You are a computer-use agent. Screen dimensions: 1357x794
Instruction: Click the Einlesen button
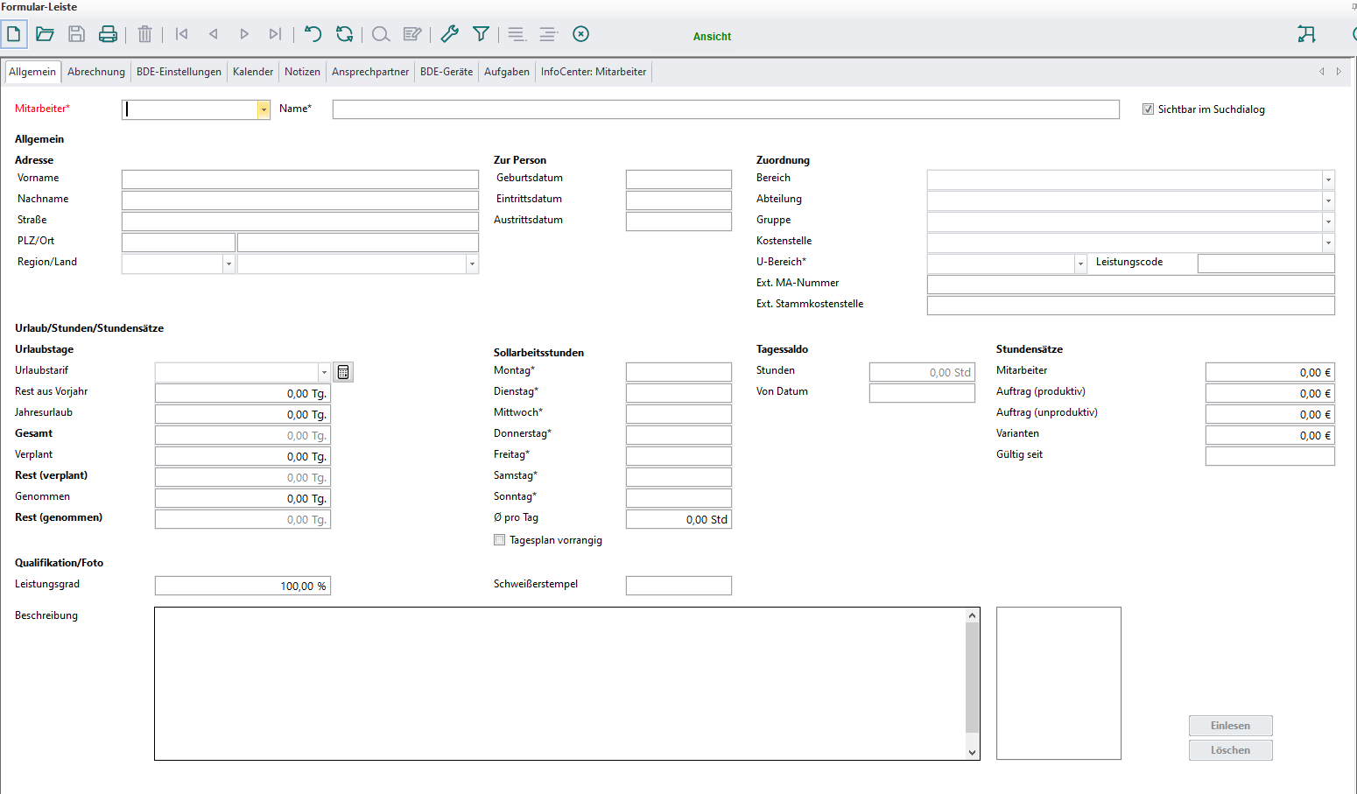1230,726
